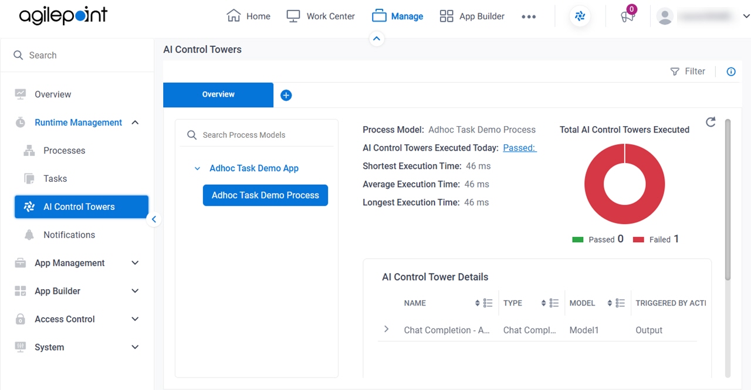Click the App Builder sidebar icon

point(21,291)
